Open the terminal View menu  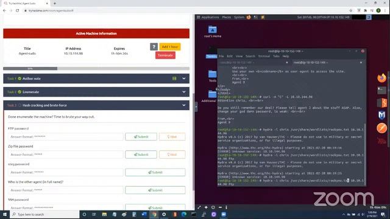(239, 57)
